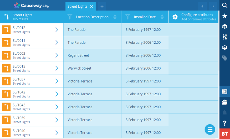Open the network nodes icon in the sidebar

pos(224,37)
